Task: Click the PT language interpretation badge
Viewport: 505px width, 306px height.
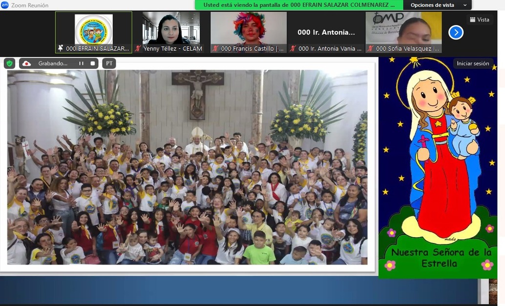Action: click(109, 63)
